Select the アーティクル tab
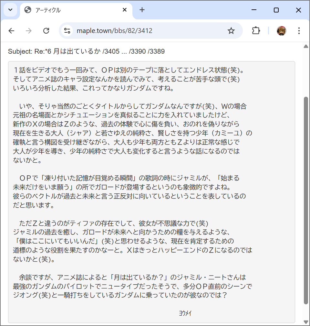Image resolution: width=310 pixels, height=326 pixels. pos(71,10)
